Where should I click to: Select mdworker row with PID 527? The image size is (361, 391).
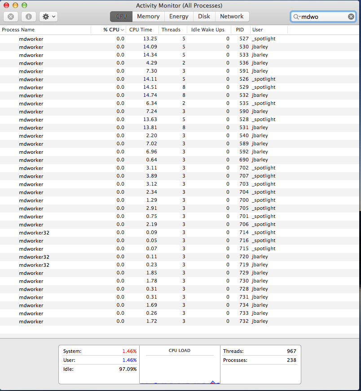pos(180,39)
